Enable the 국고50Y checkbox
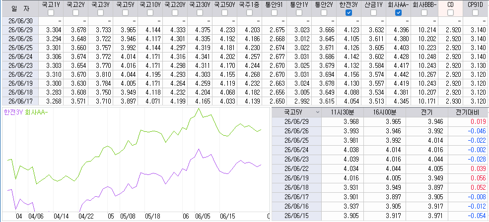 [x=224, y=13]
